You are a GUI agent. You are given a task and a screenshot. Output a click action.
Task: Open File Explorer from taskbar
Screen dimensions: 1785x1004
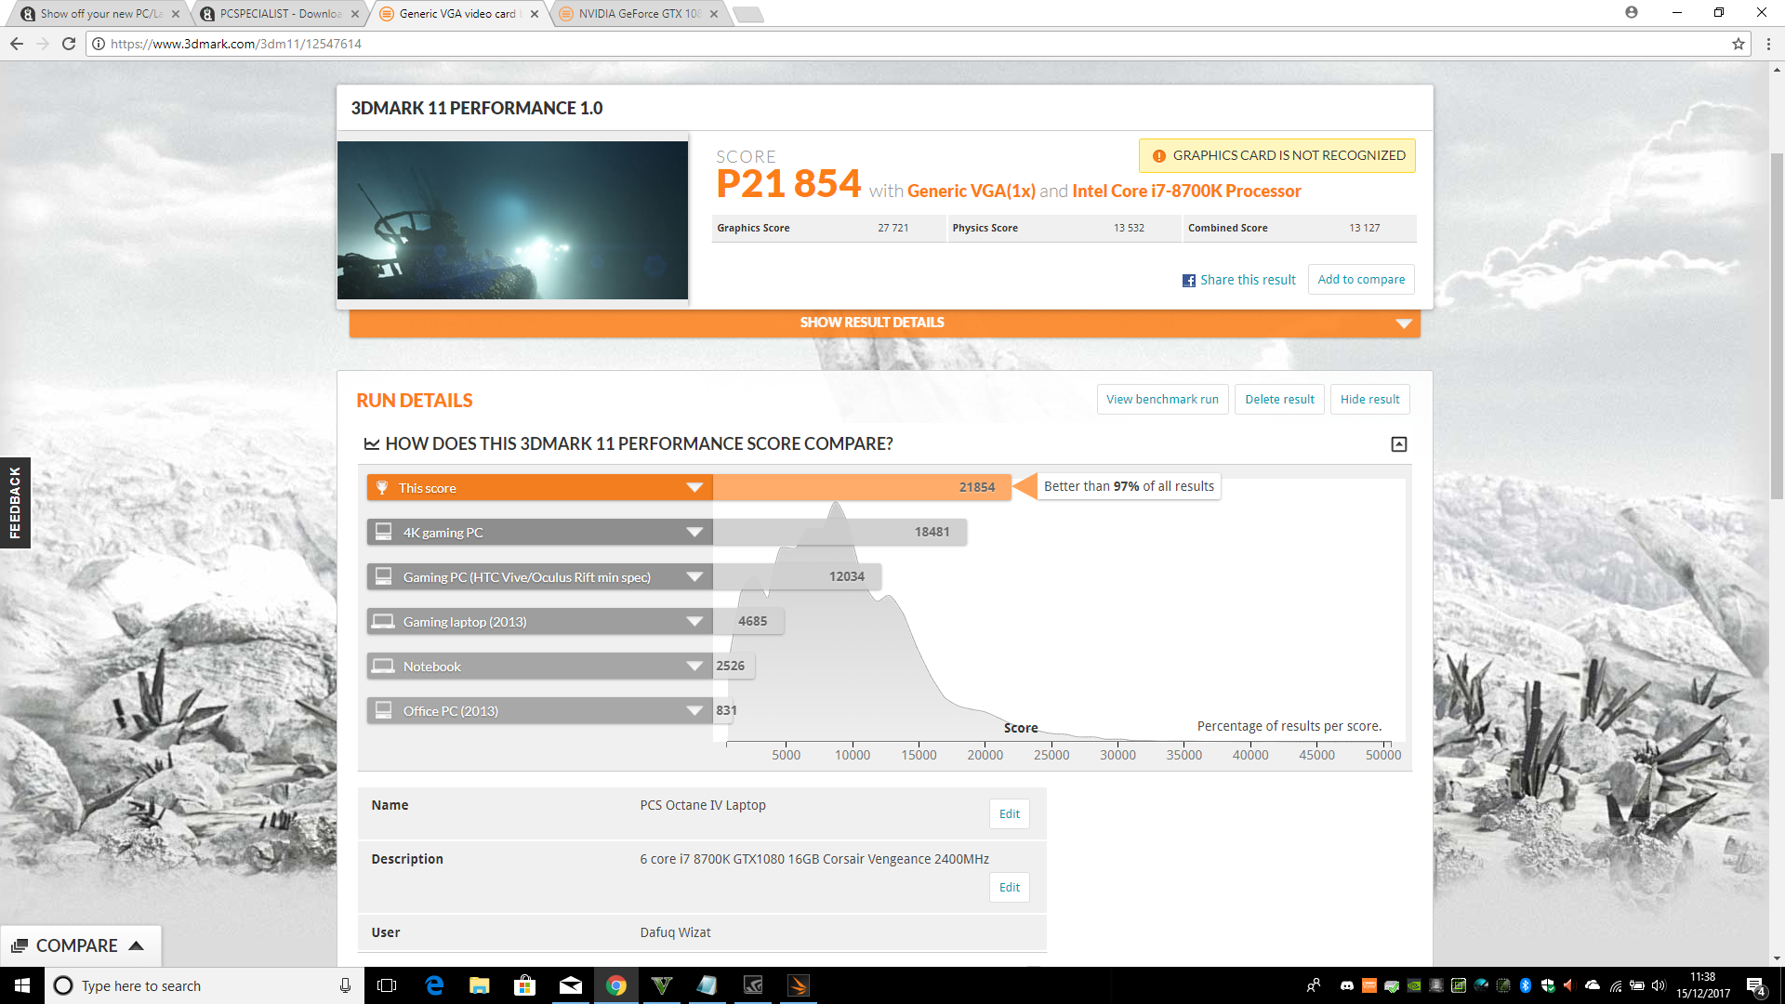pos(479,985)
